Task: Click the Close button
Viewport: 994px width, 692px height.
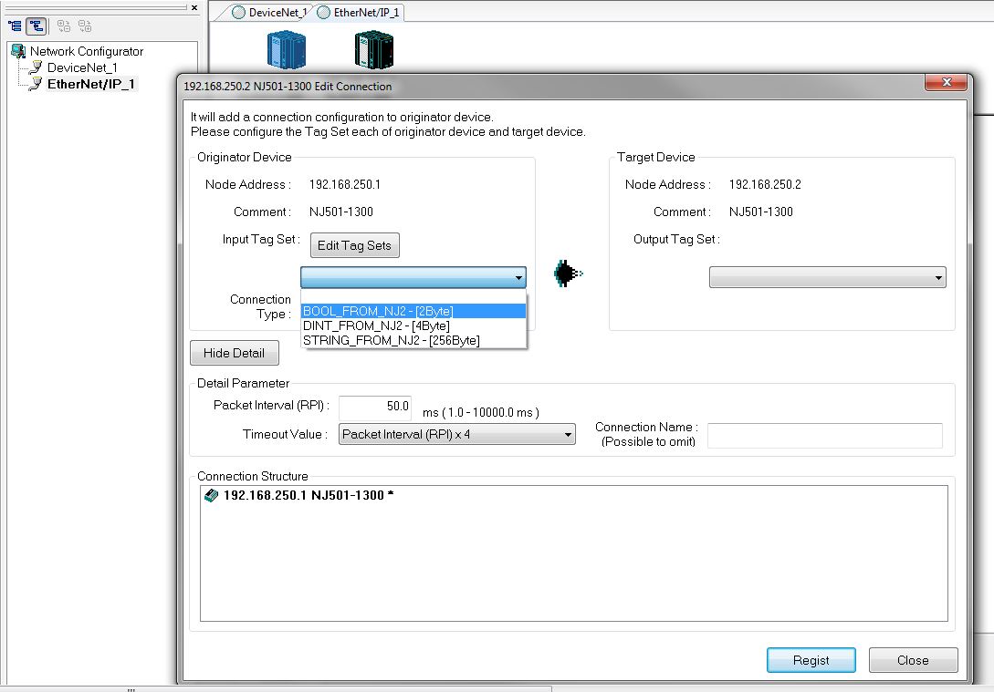Action: pyautogui.click(x=913, y=660)
